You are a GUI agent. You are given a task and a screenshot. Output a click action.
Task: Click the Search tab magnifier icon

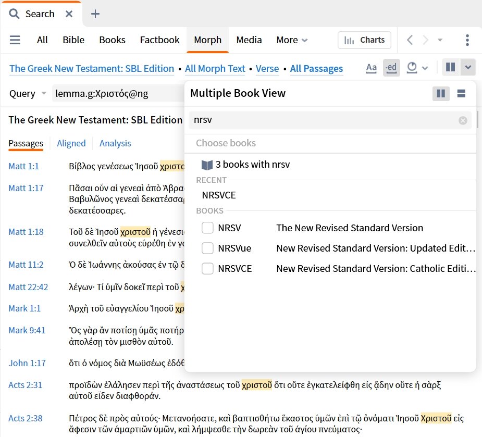(x=14, y=14)
